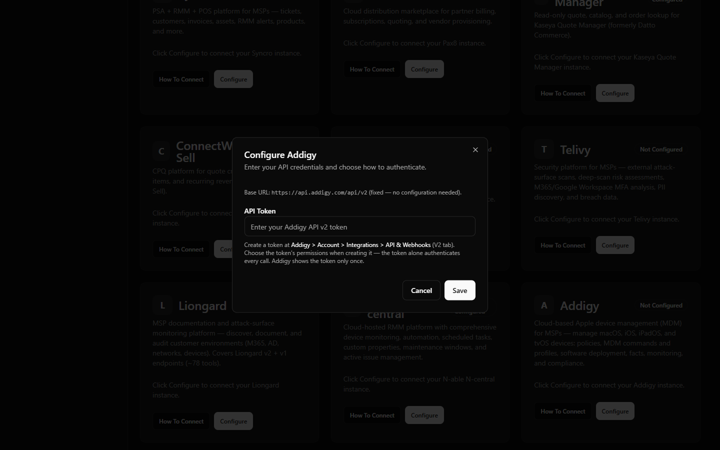The width and height of the screenshot is (720, 450).
Task: Open How To Connect for Telivy
Action: (562, 245)
